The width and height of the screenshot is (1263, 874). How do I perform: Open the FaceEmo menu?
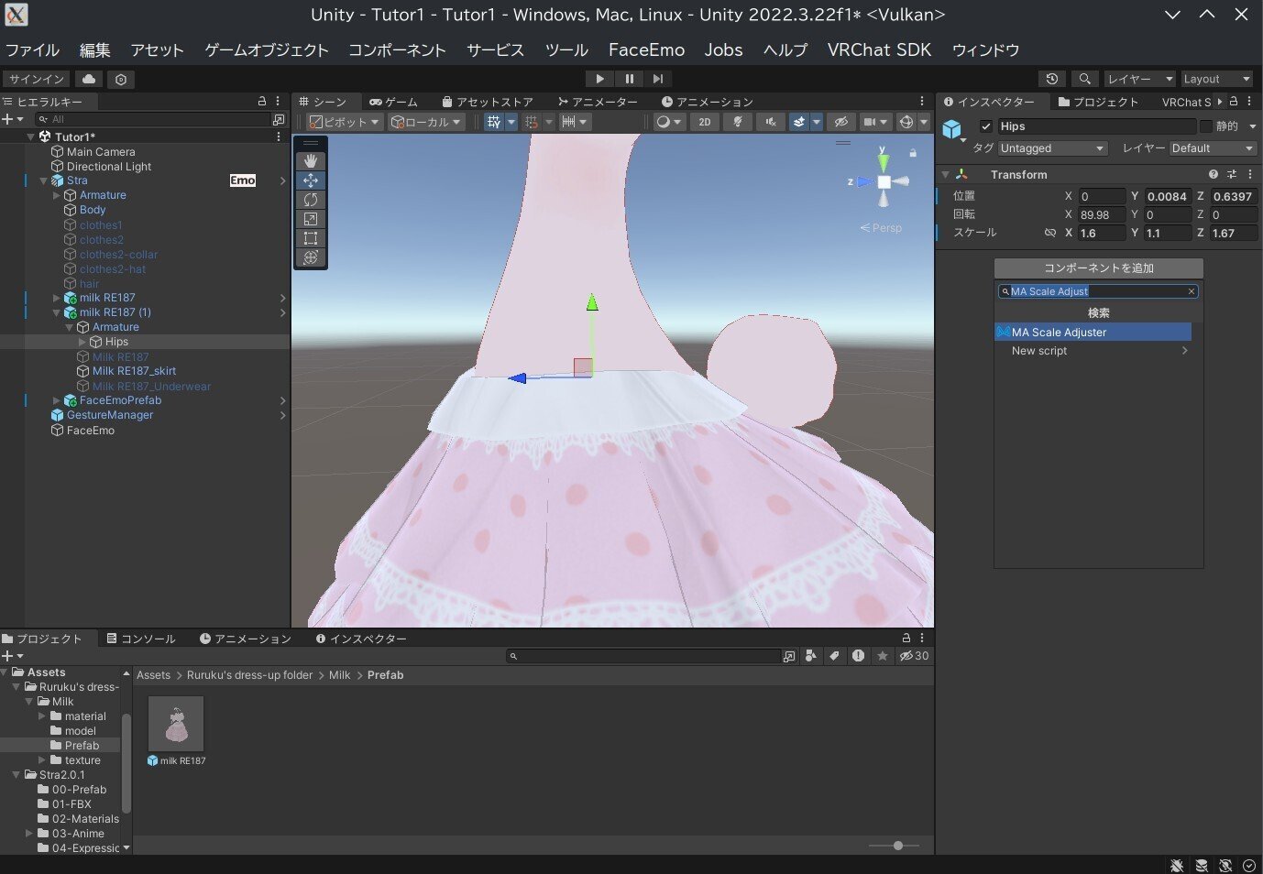tap(646, 50)
